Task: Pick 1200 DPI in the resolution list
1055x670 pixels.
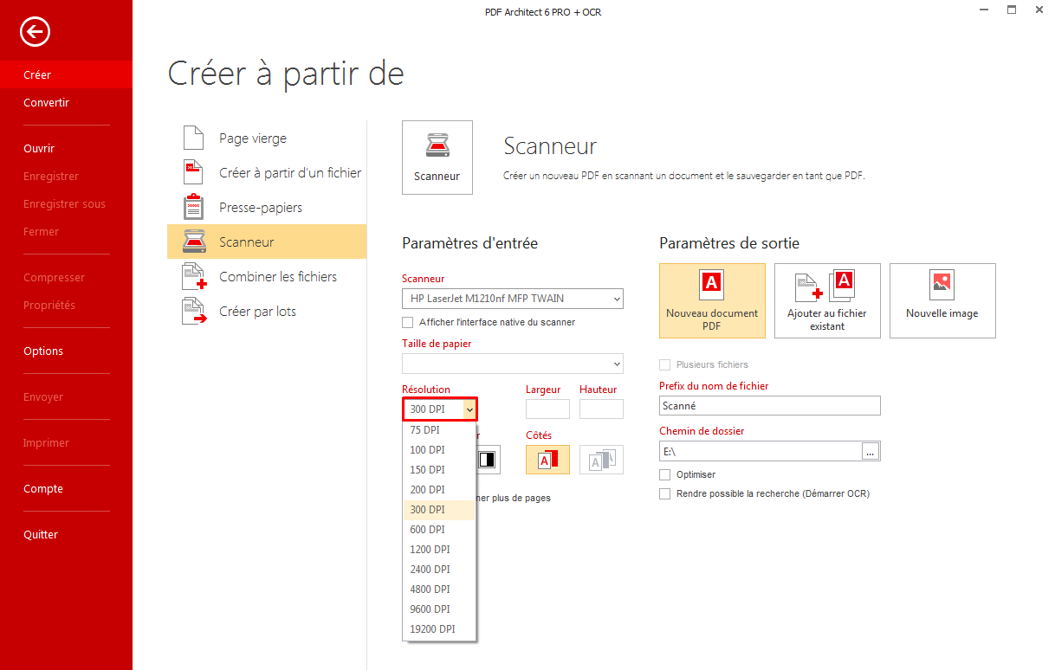Action: pos(439,550)
